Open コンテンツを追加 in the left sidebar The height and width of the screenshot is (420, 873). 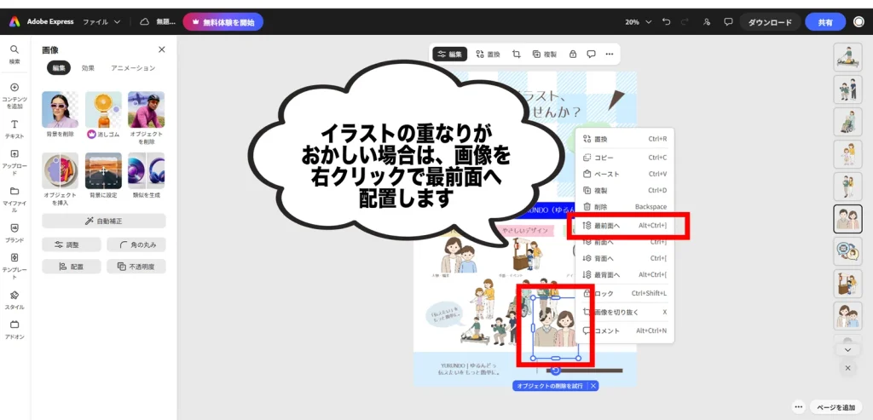(x=14, y=95)
